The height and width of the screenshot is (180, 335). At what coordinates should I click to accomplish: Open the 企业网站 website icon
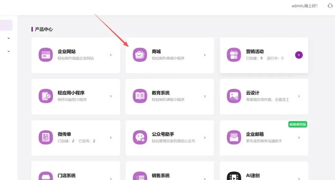tap(46, 55)
